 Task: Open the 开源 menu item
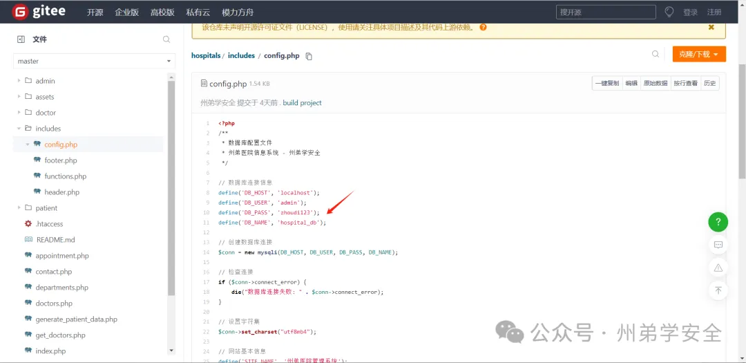point(95,12)
